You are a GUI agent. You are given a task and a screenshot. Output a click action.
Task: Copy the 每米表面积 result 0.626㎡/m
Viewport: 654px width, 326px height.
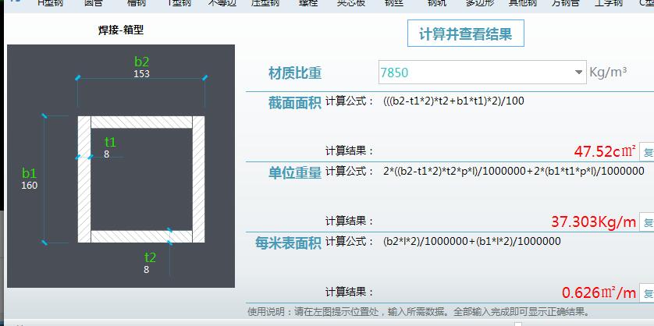tap(647, 293)
